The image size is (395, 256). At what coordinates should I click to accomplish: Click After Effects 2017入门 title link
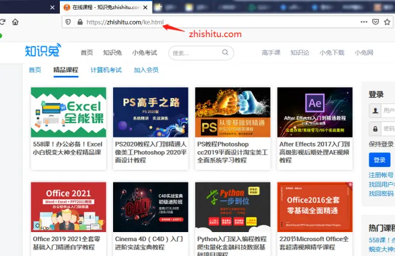coord(314,152)
